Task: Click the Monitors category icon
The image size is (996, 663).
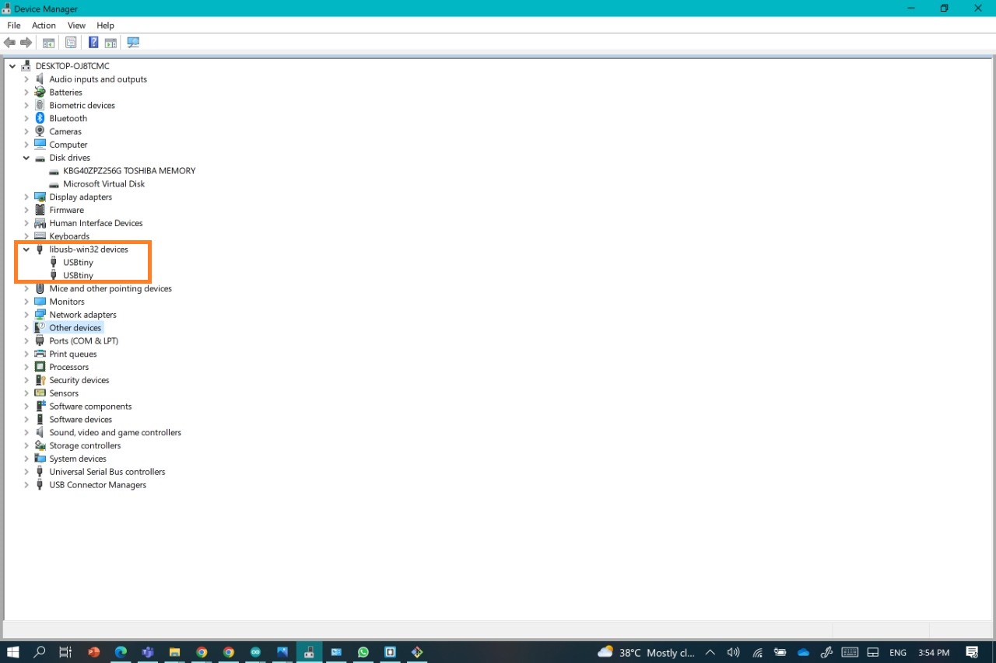Action: pyautogui.click(x=40, y=302)
